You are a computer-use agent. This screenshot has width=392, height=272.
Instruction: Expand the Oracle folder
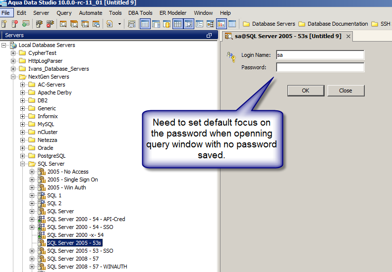(23, 148)
